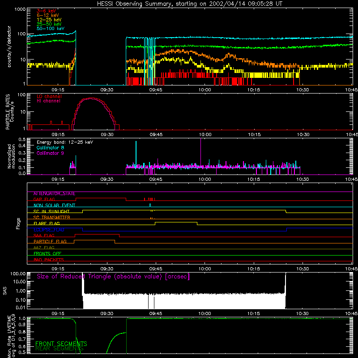Click the NON_SOLAR_EVENT flag label
Image resolution: width=358 pixels, height=358 pixels.
pyautogui.click(x=54, y=205)
